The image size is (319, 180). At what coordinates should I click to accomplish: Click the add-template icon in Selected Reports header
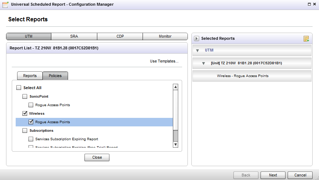pos(306,38)
